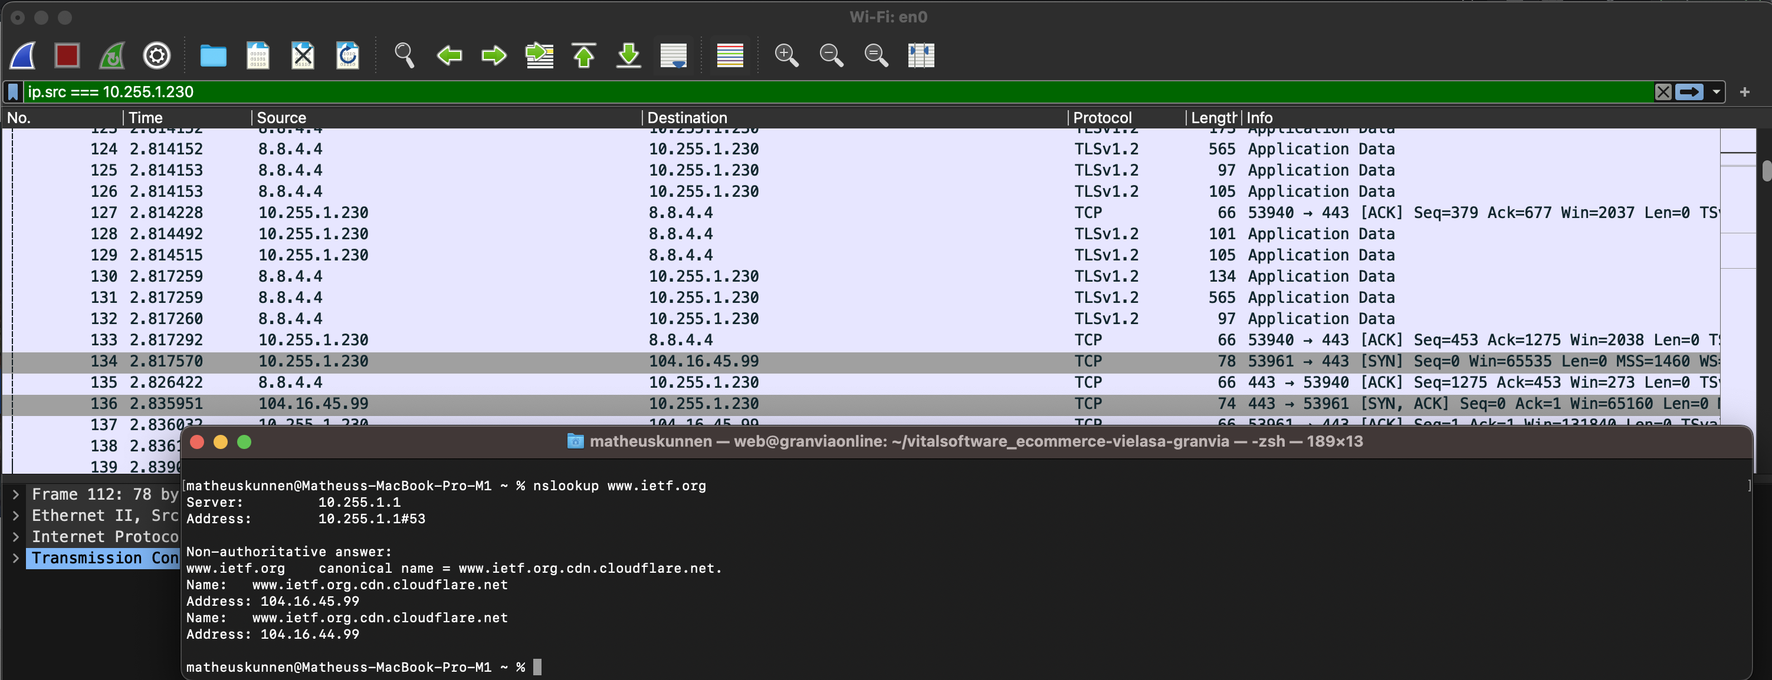Open the display filter history dropdown
The width and height of the screenshot is (1772, 680).
[x=1717, y=92]
